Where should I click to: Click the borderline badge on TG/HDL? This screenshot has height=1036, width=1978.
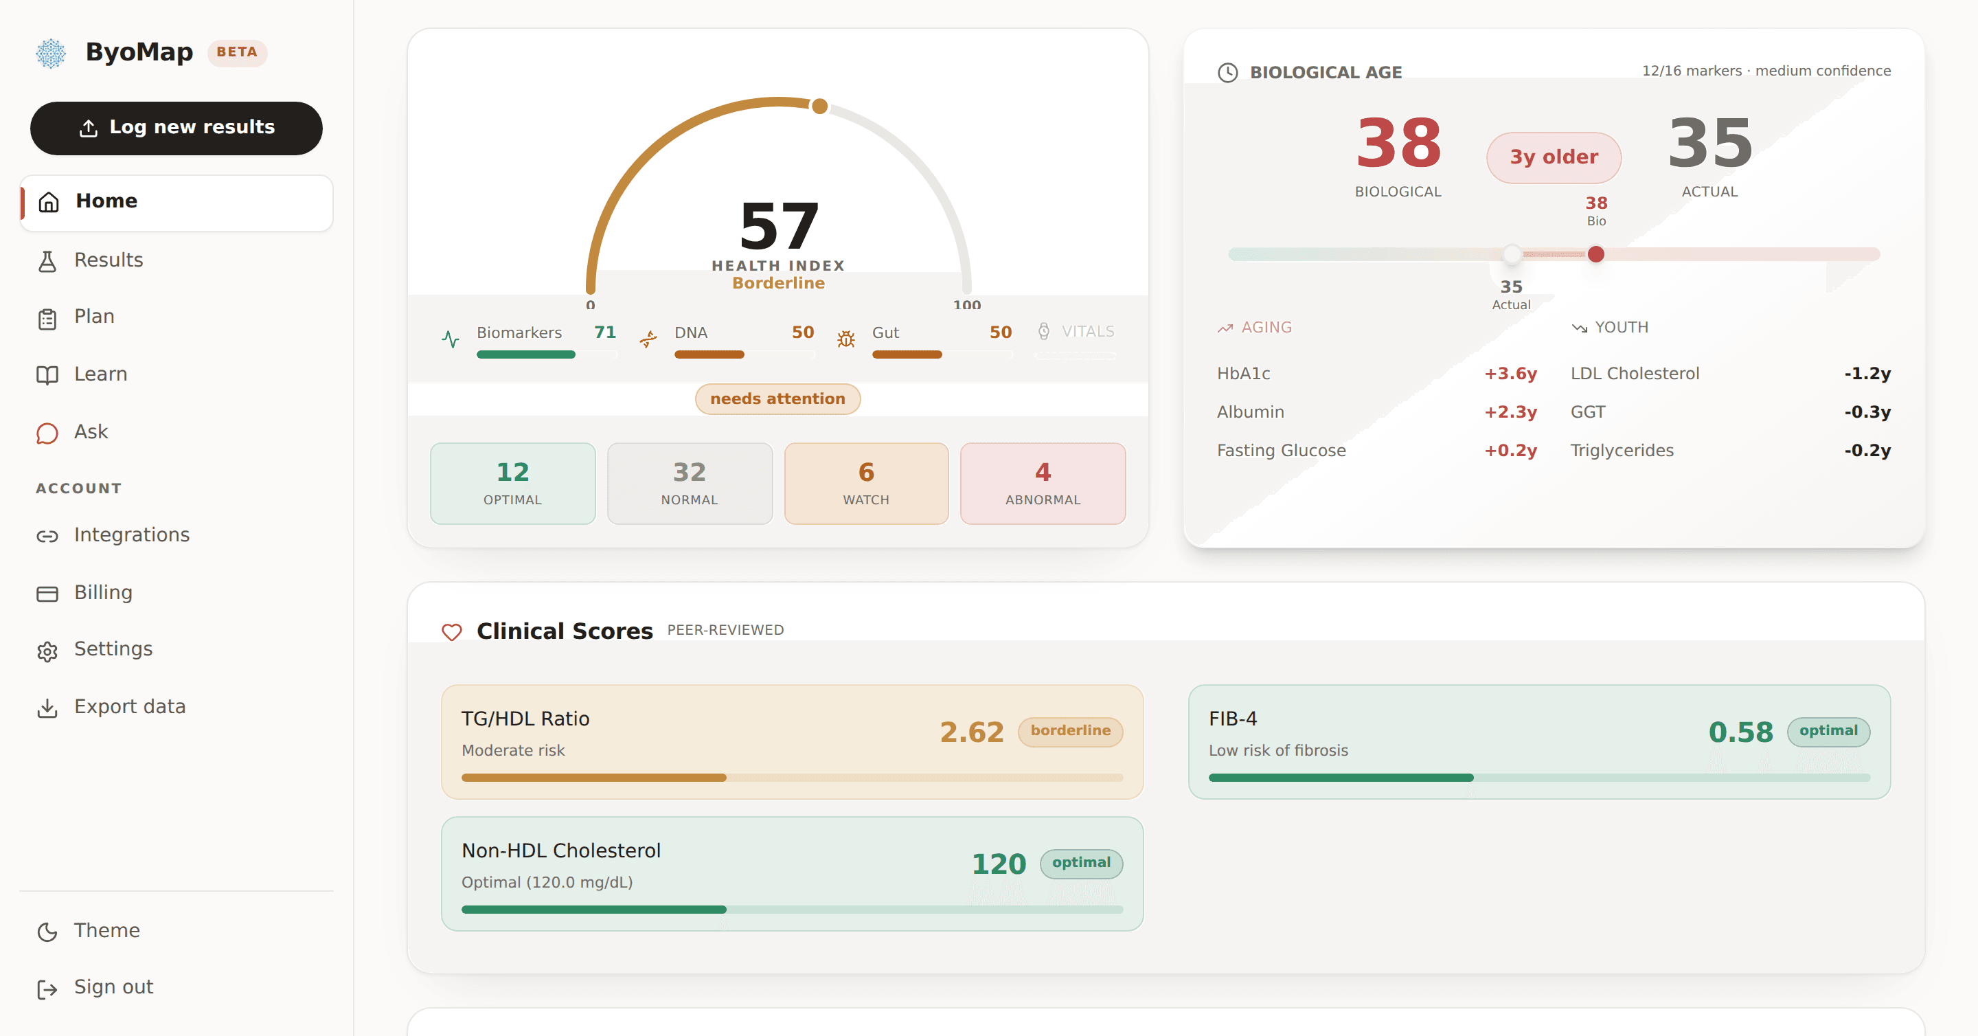pos(1071,731)
